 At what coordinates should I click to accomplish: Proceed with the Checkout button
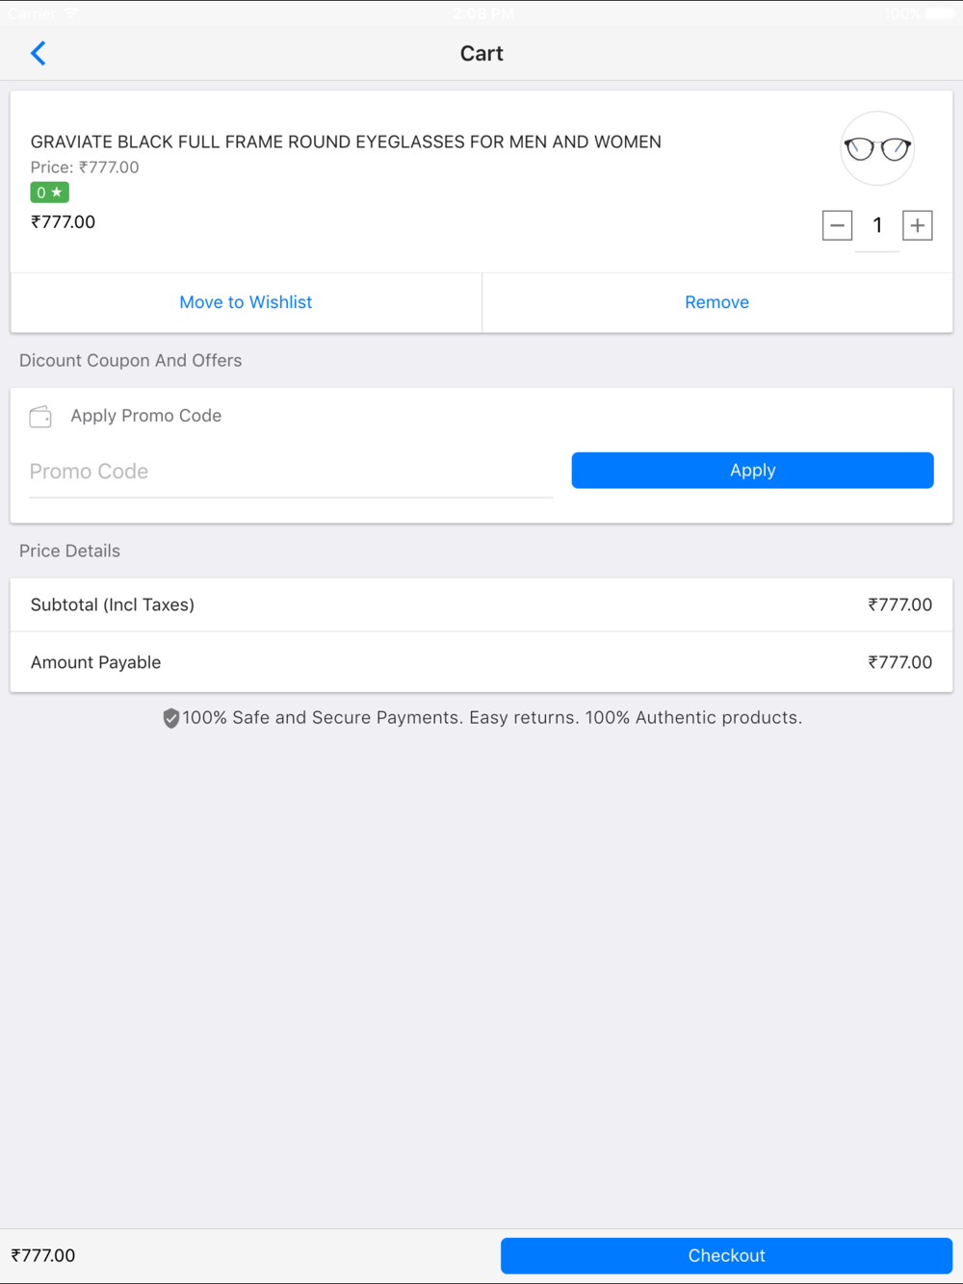[726, 1255]
